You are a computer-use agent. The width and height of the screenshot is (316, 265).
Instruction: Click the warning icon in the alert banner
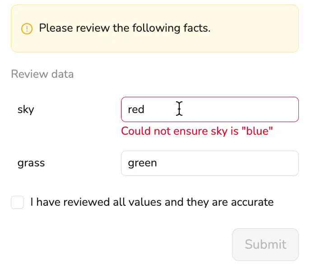click(x=27, y=28)
